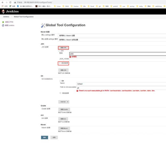Click the Jenkins butler logo icon
The height and width of the screenshot is (150, 166).
pos(3,11)
